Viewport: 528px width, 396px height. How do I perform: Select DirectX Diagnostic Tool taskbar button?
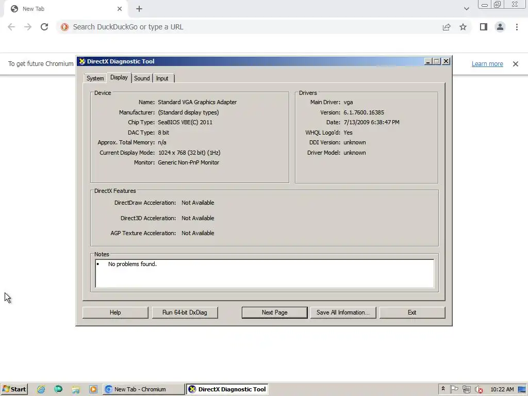click(x=227, y=389)
